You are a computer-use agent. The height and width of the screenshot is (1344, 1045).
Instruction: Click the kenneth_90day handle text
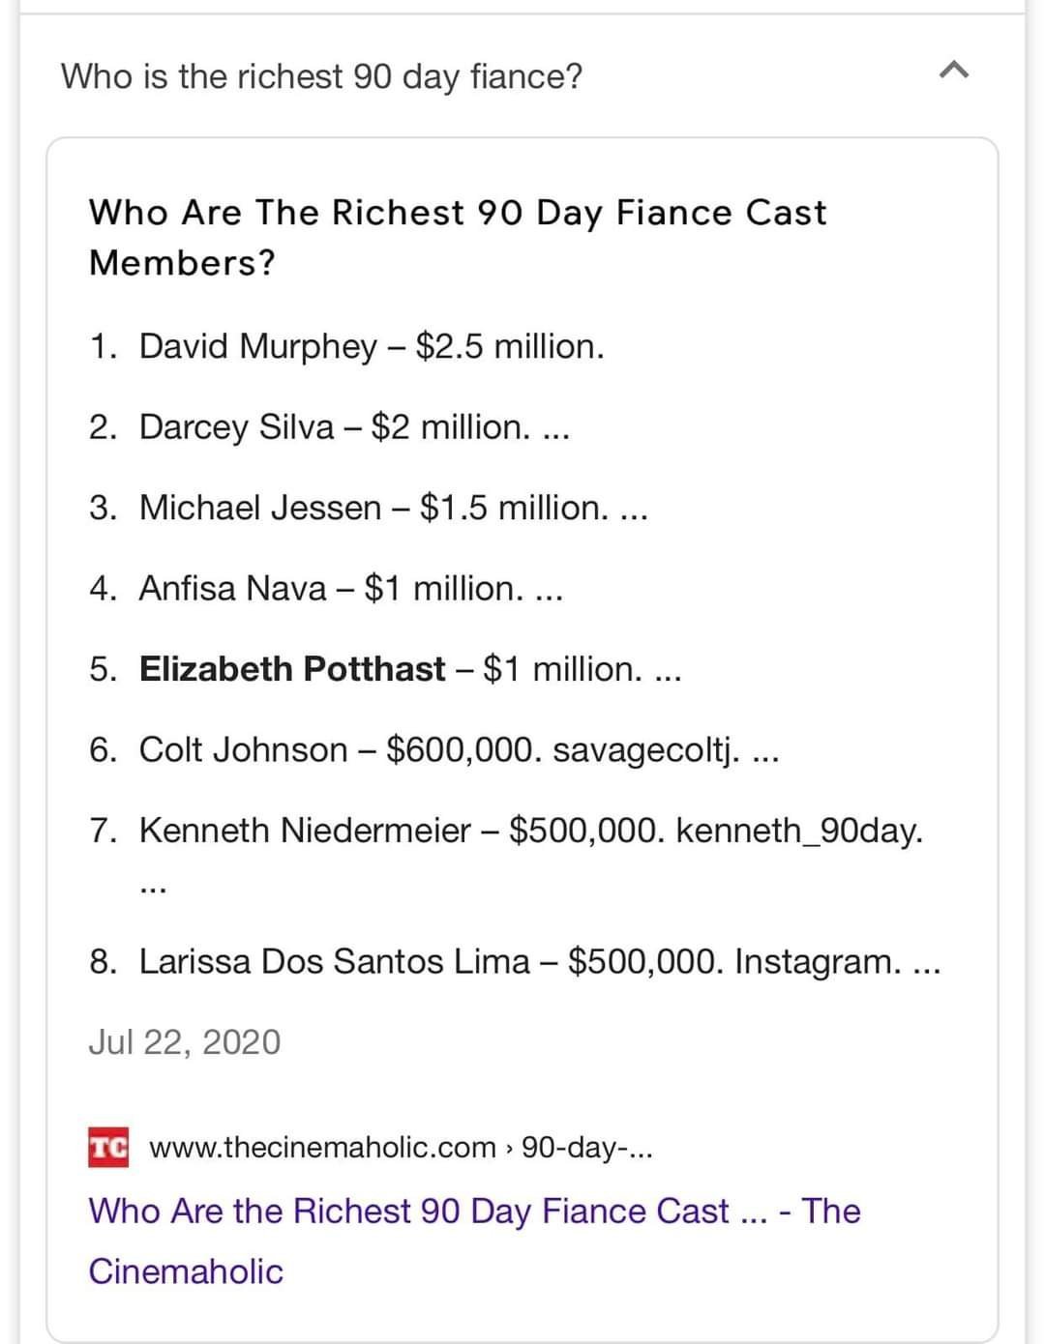coord(799,830)
